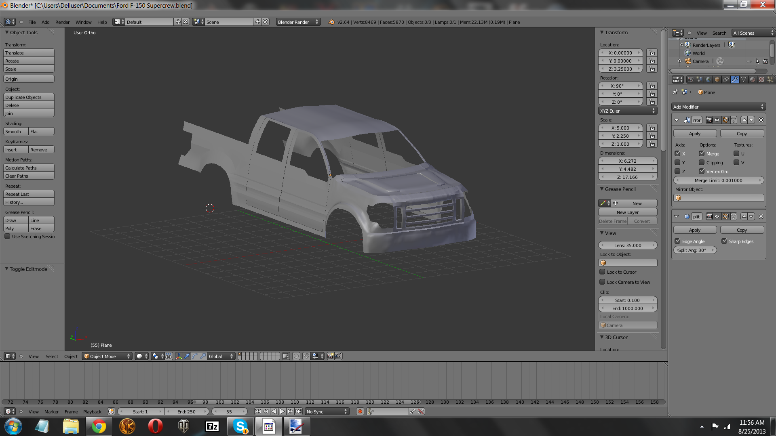The width and height of the screenshot is (776, 436).
Task: Toggle Mirror modifier viewport visibility eye
Action: [x=717, y=120]
